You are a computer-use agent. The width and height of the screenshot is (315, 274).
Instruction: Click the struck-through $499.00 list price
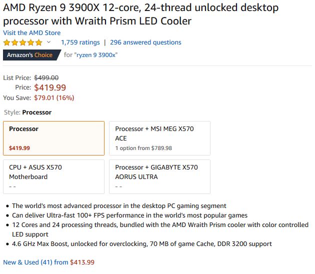(x=46, y=77)
